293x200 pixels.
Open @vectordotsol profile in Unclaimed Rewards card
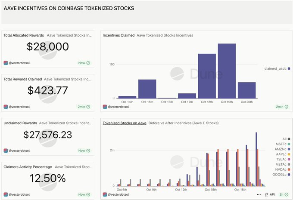pos(19,151)
